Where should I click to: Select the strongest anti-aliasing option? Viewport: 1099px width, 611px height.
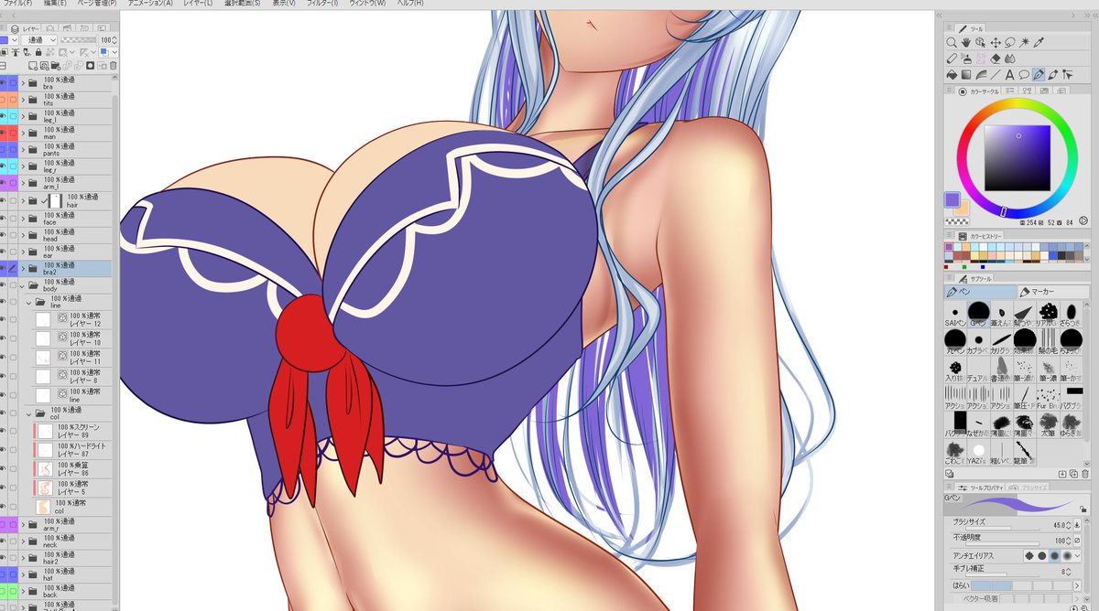tap(1067, 556)
